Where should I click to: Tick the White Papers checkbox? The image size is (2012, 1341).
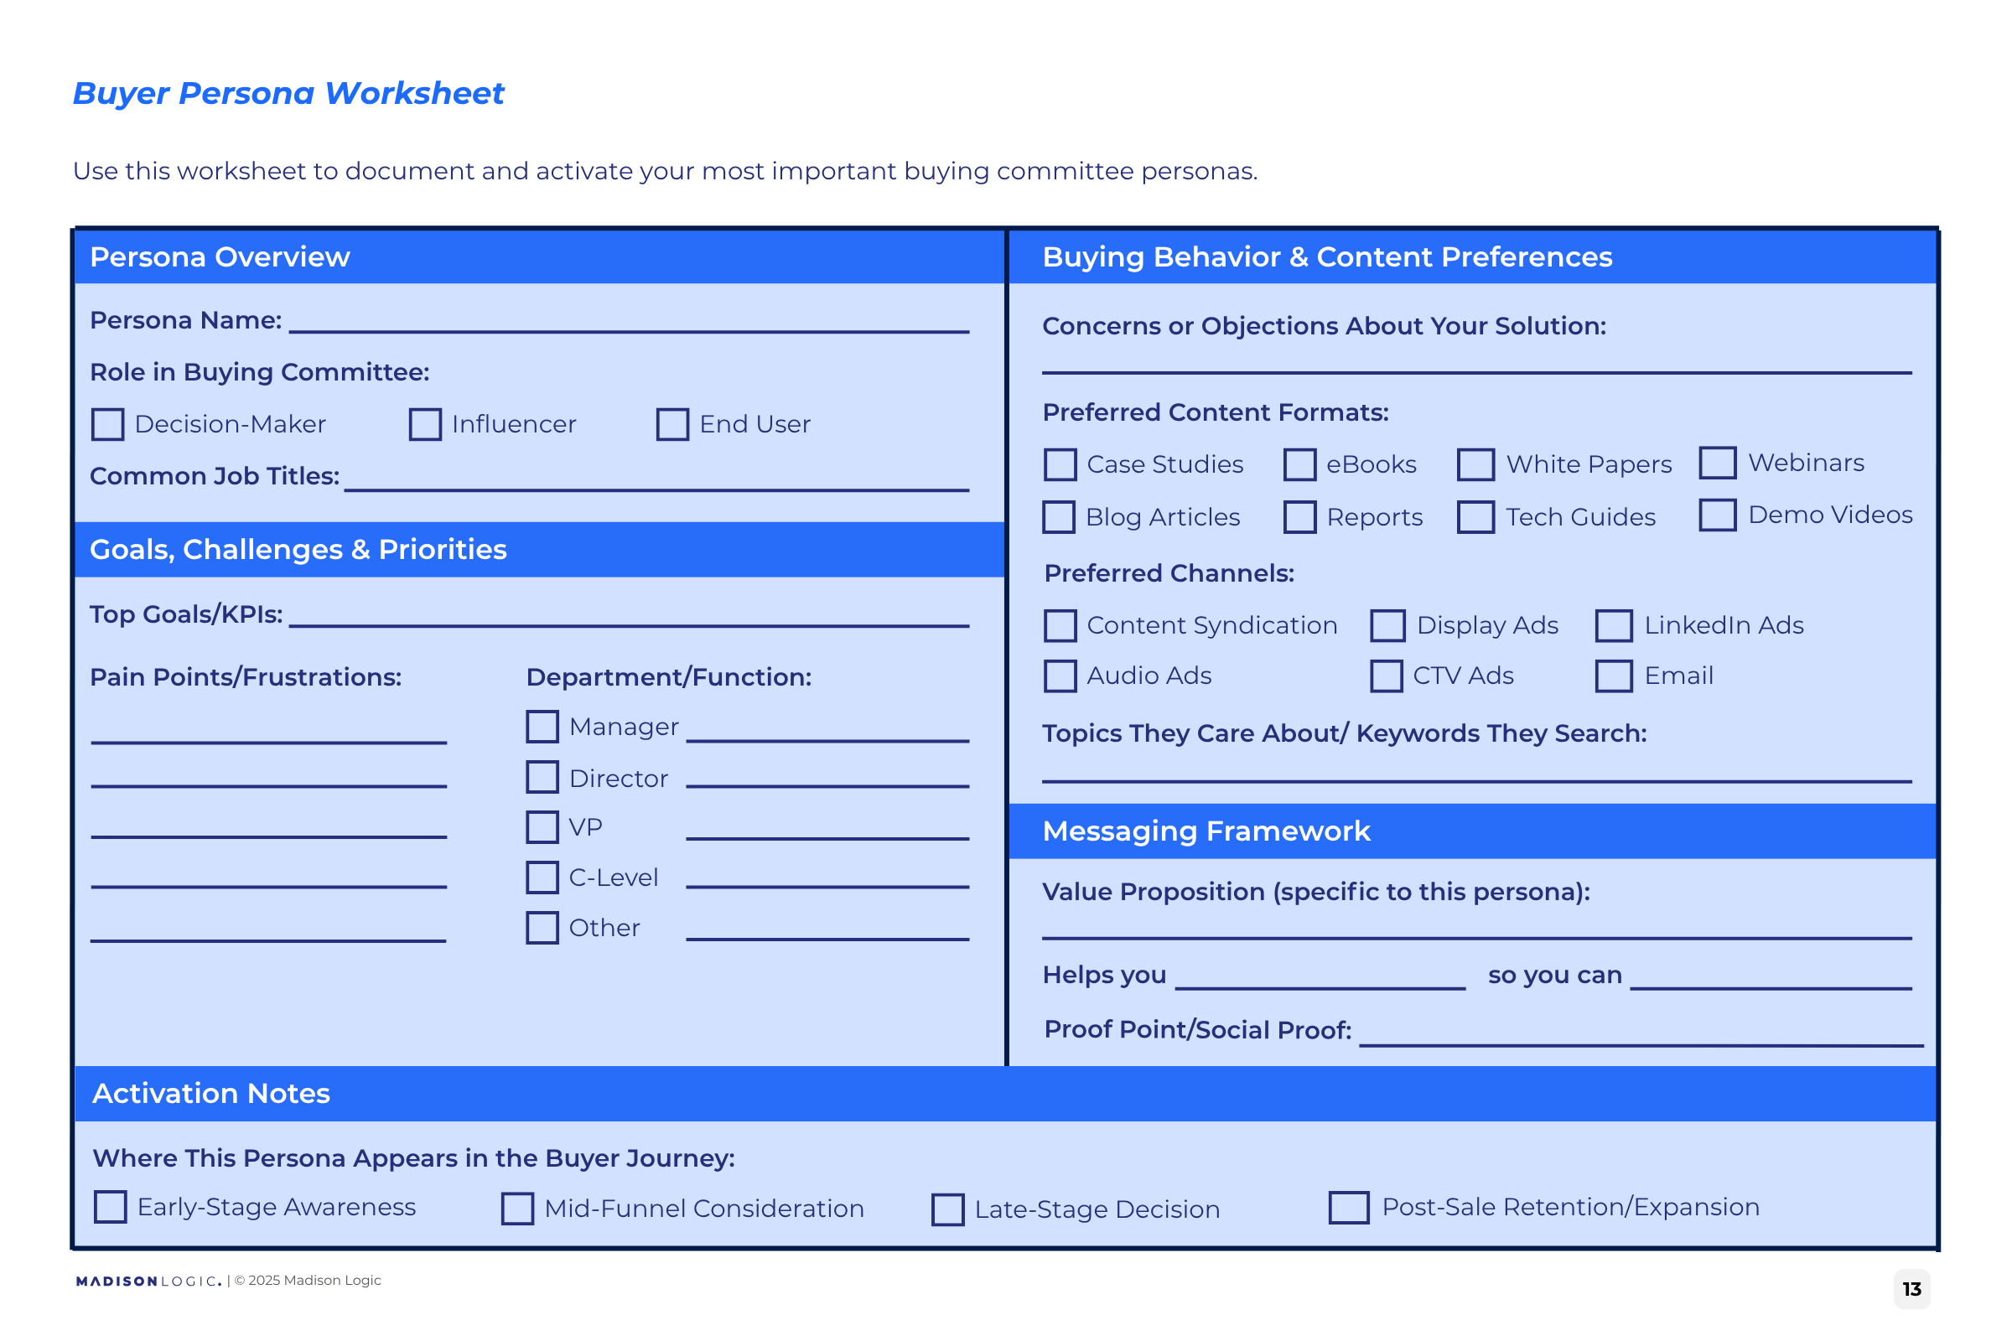1475,464
